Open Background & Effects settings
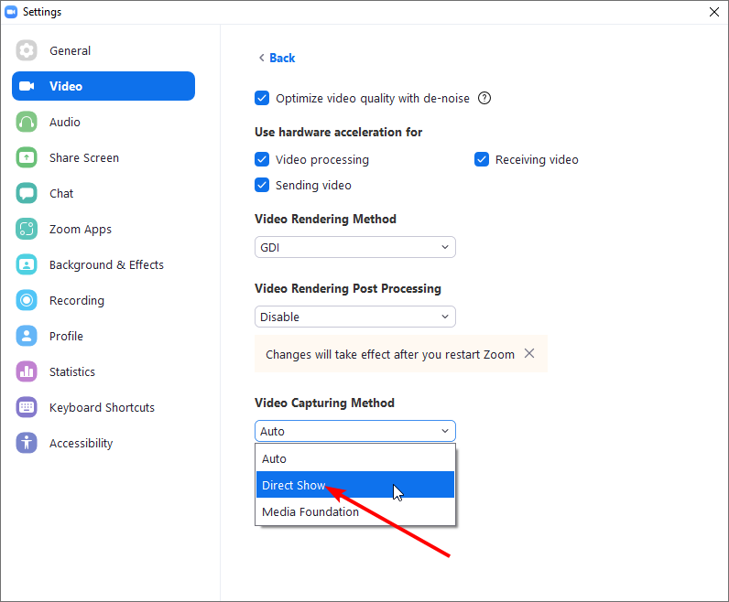 103,264
